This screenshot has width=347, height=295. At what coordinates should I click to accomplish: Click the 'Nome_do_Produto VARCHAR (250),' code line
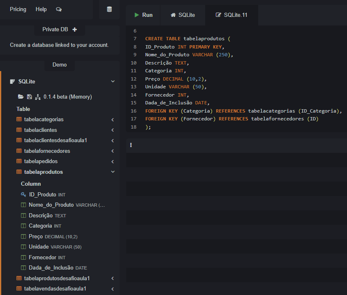pos(189,55)
